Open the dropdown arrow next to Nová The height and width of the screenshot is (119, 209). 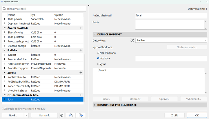[x=26, y=115]
